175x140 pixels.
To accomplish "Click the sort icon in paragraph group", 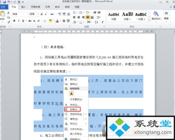I will click(x=96, y=22).
